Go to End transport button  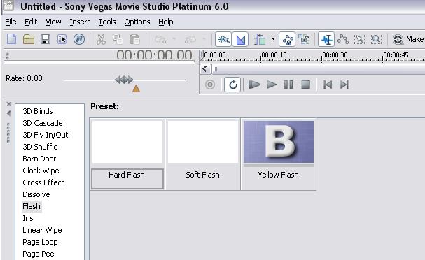pyautogui.click(x=344, y=85)
